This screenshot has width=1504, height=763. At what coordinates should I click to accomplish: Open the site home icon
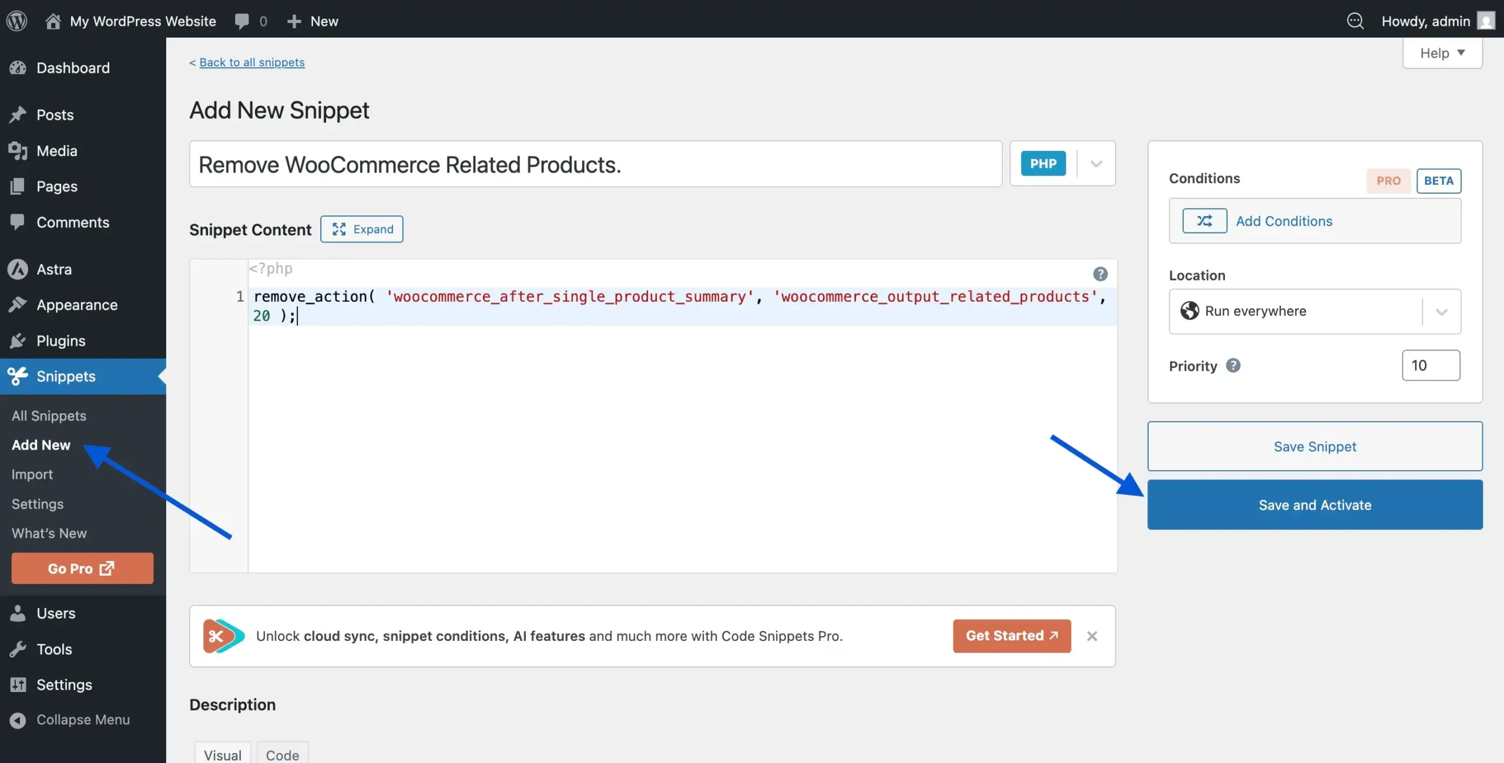coord(53,21)
